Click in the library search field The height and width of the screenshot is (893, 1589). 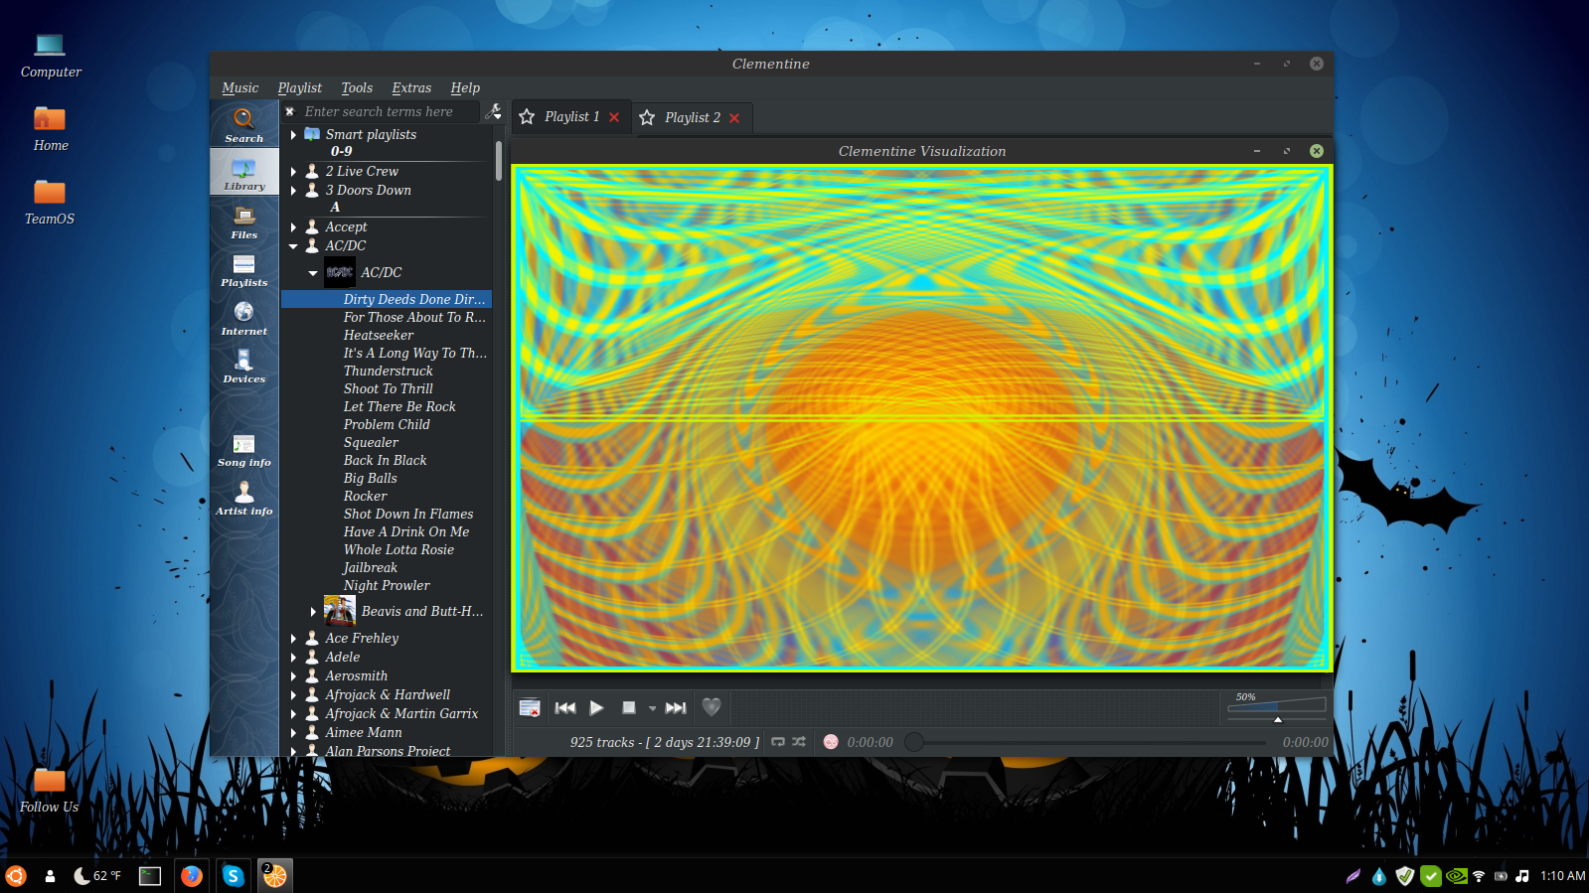(390, 111)
